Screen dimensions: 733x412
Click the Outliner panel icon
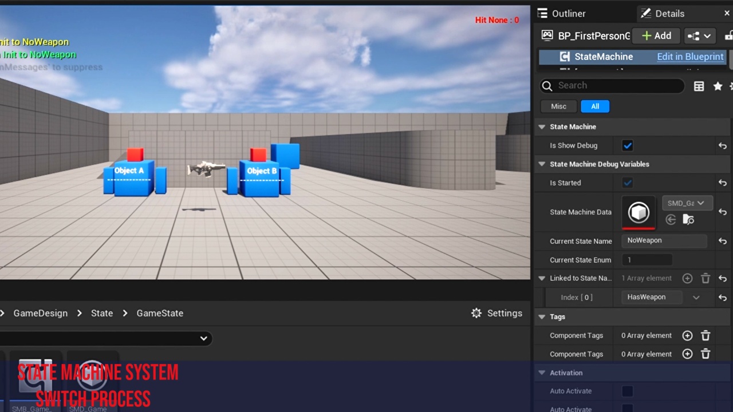[x=542, y=14]
